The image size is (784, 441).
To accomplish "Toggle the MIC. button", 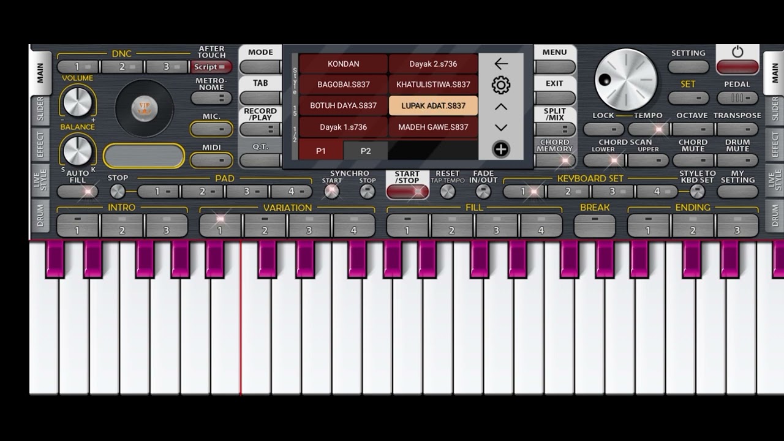I will [211, 129].
